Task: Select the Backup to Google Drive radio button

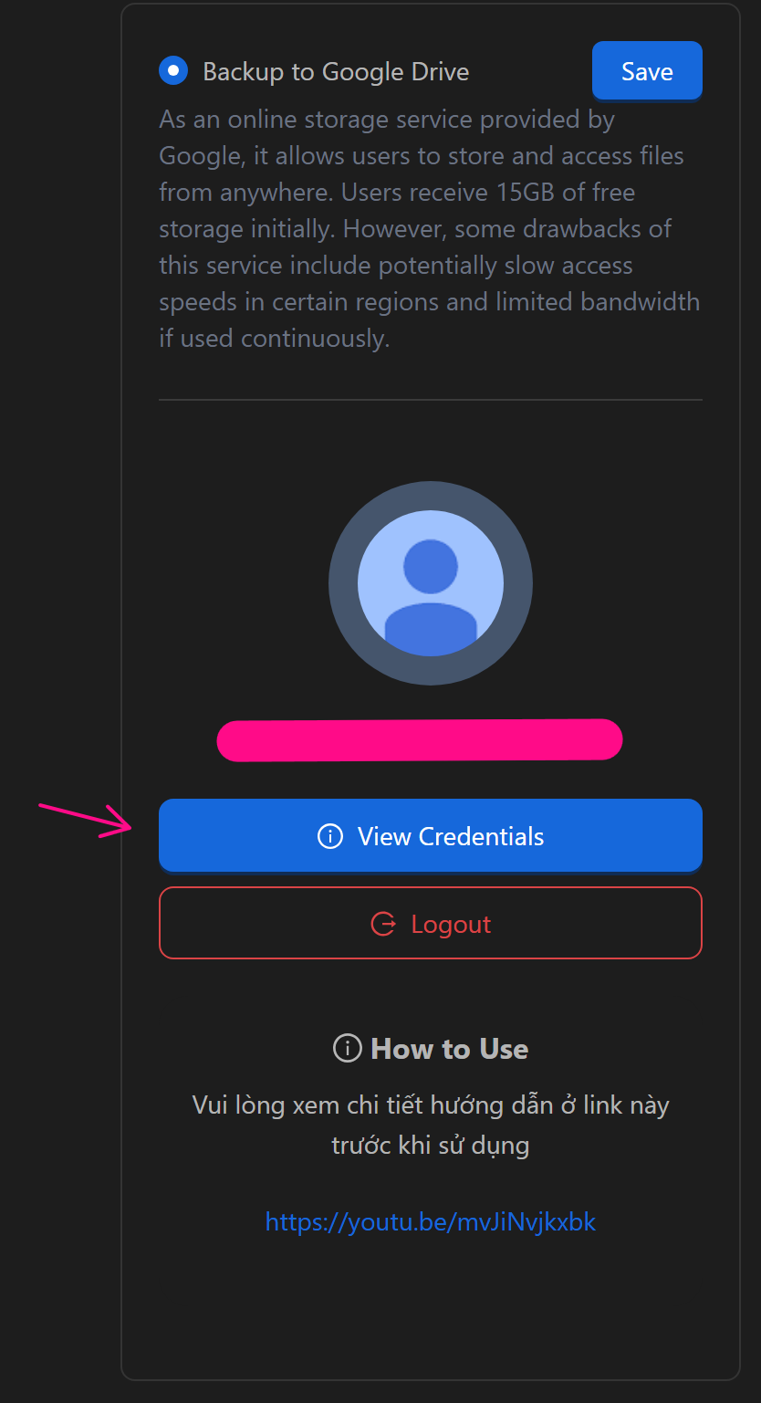Action: pyautogui.click(x=173, y=71)
